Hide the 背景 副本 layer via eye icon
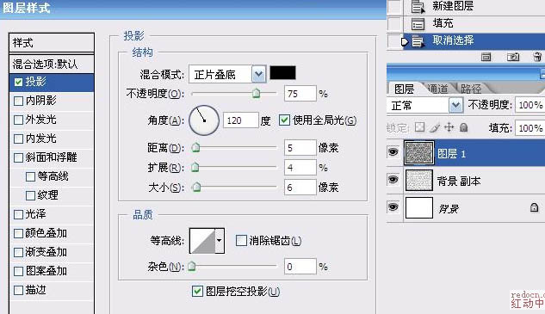Screen dimensions: 545x314 click(x=393, y=179)
